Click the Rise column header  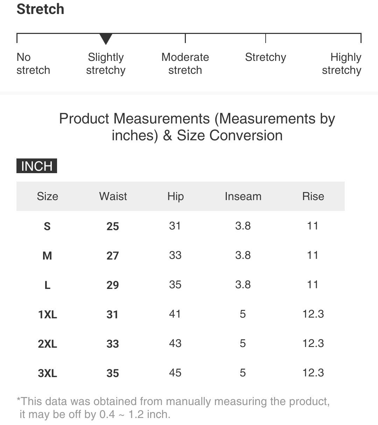[x=313, y=196]
